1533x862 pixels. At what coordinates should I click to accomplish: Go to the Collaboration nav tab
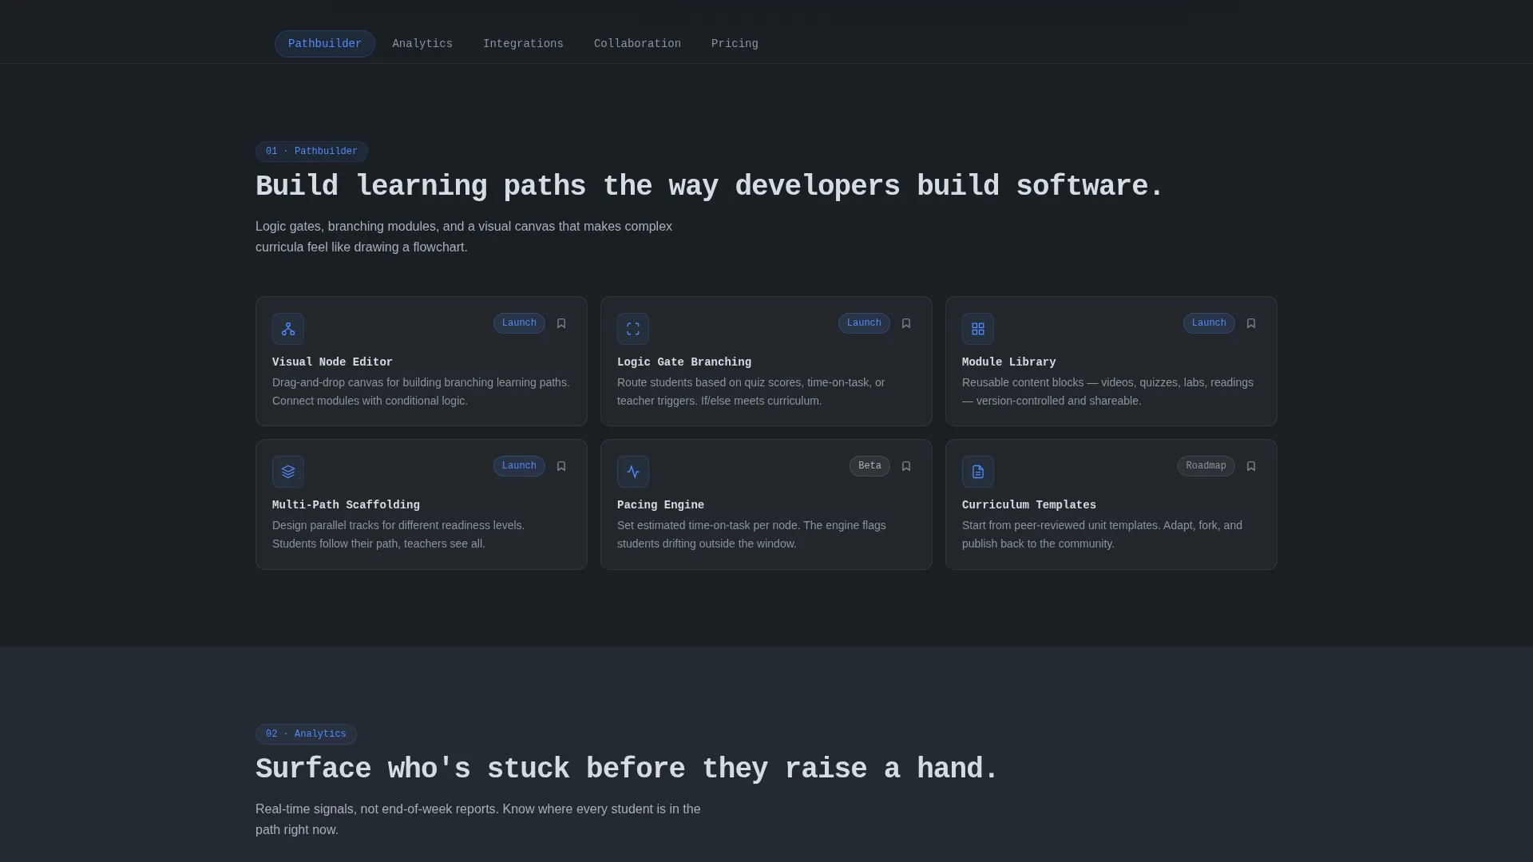click(x=637, y=44)
